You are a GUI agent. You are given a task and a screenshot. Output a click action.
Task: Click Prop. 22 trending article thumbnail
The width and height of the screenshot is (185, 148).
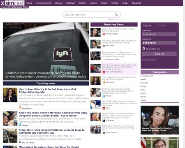coord(10,136)
